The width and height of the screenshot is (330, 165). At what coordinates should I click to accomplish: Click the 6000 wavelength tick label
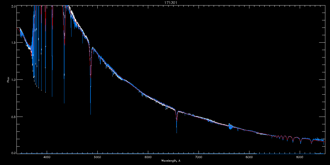pyautogui.click(x=148, y=157)
